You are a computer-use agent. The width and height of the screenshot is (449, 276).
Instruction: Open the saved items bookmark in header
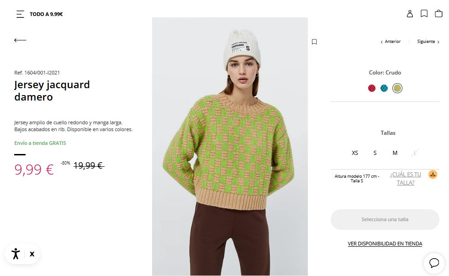(x=424, y=13)
